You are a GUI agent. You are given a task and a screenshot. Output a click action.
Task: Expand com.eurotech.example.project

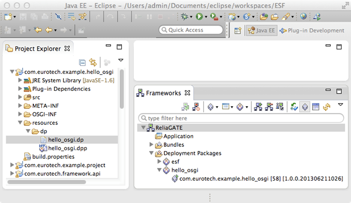pos(12,165)
